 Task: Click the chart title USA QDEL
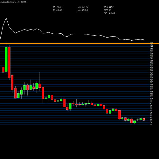[x=22, y=2]
